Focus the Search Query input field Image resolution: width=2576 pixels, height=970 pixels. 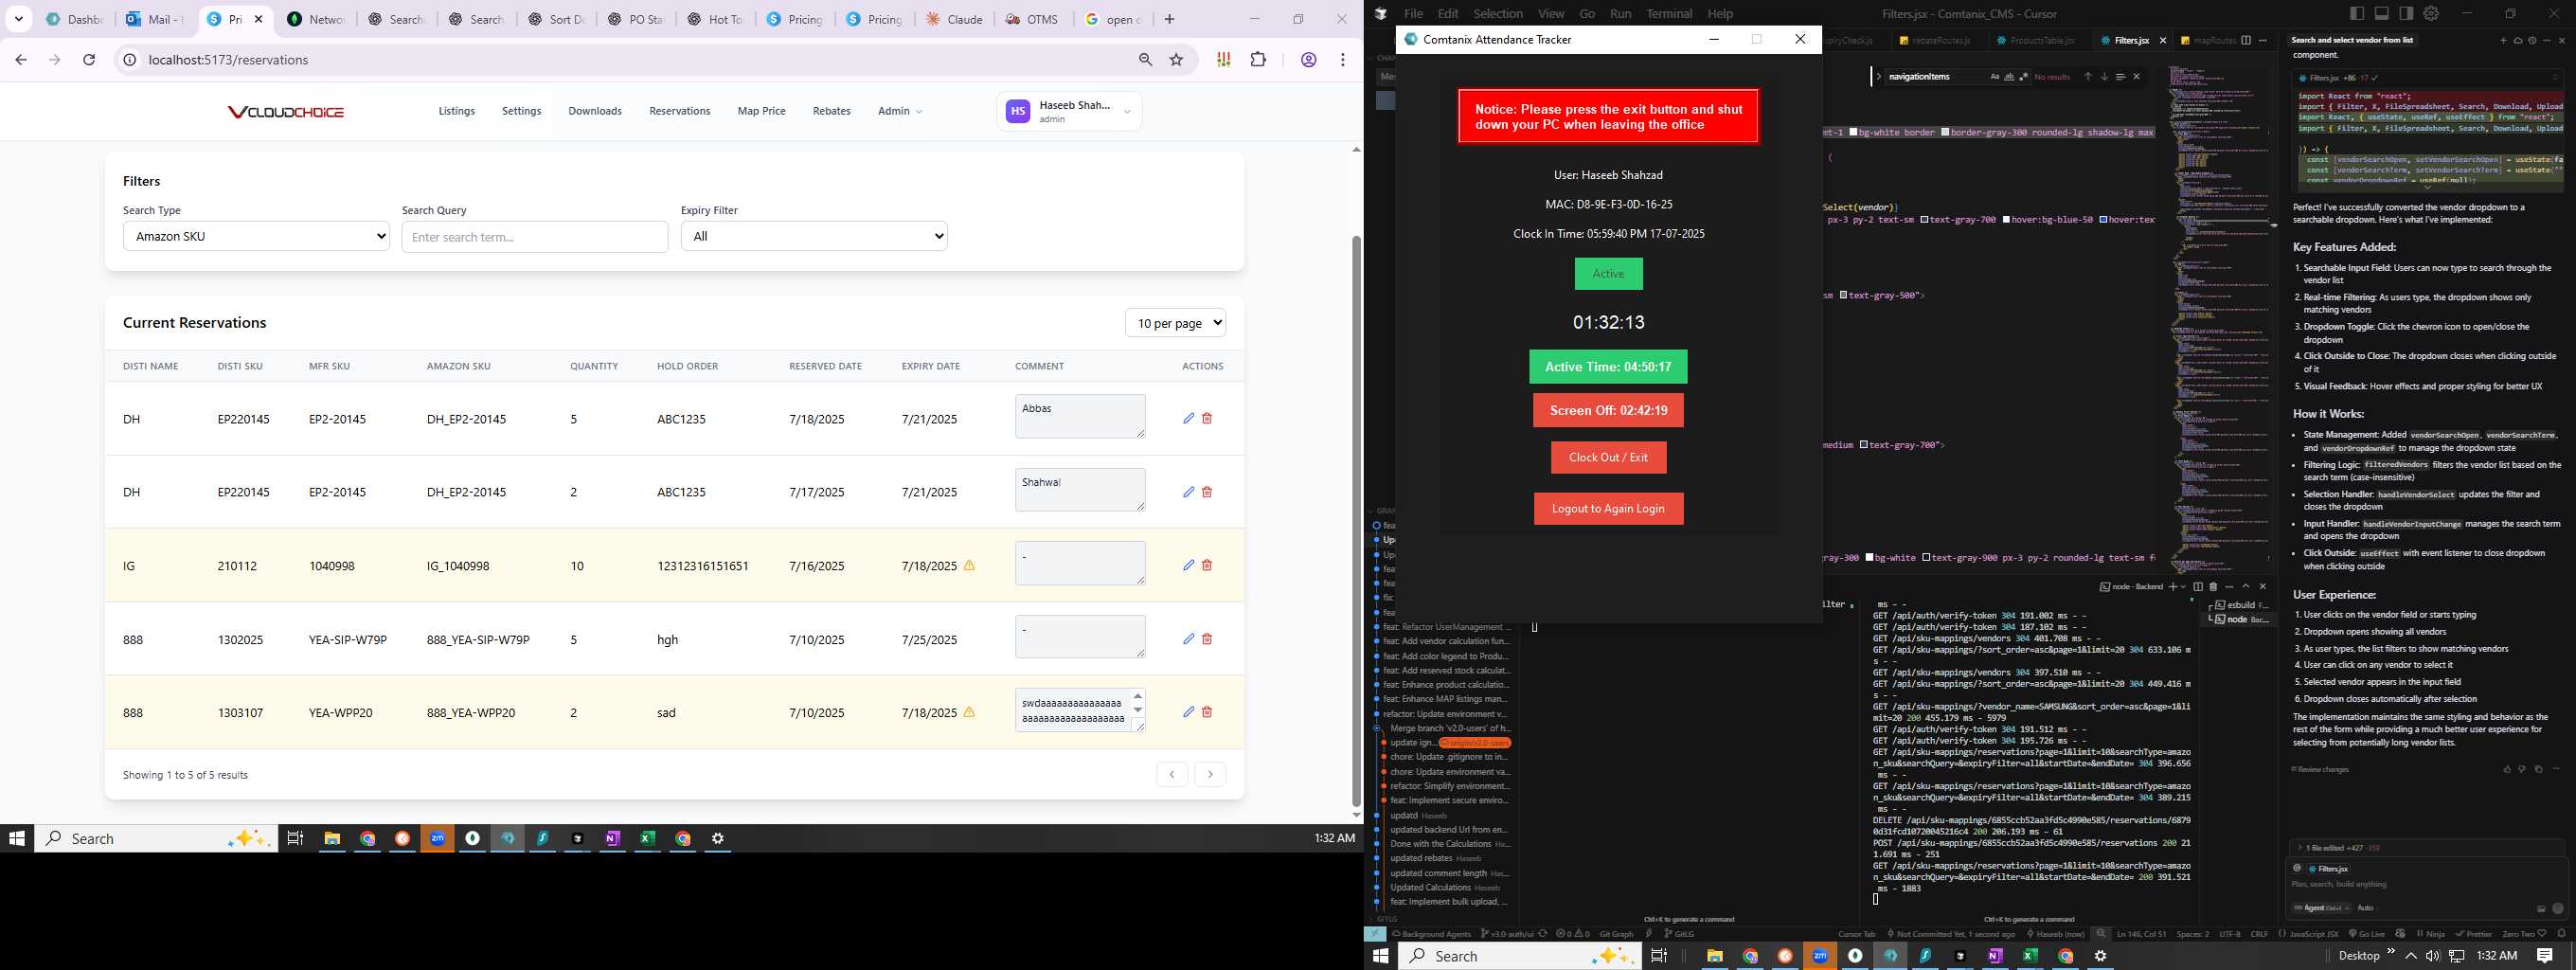(x=535, y=237)
